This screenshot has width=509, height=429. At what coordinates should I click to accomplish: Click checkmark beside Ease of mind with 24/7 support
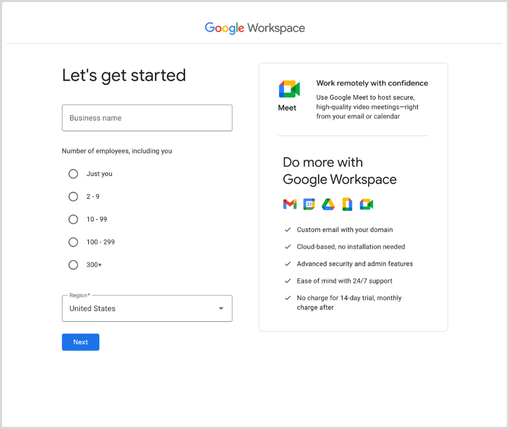point(288,281)
